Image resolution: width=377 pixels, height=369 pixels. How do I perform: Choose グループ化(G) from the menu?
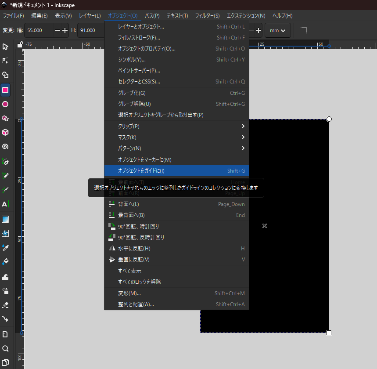132,93
